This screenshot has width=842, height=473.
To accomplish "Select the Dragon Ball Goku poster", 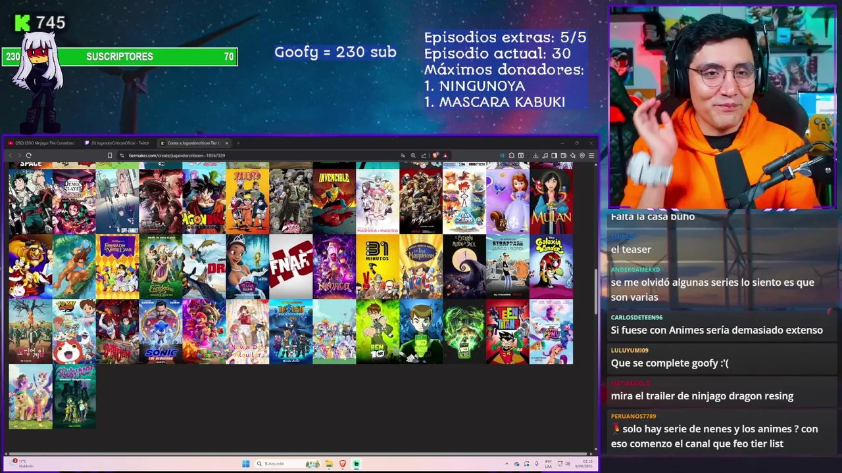I will point(204,200).
